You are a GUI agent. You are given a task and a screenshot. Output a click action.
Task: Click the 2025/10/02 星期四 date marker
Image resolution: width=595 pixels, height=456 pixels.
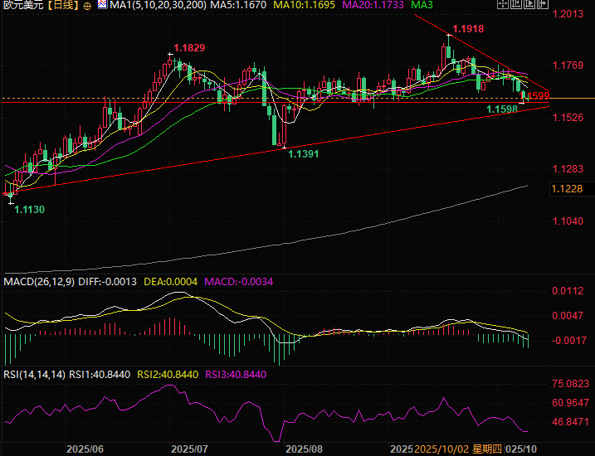click(x=459, y=449)
